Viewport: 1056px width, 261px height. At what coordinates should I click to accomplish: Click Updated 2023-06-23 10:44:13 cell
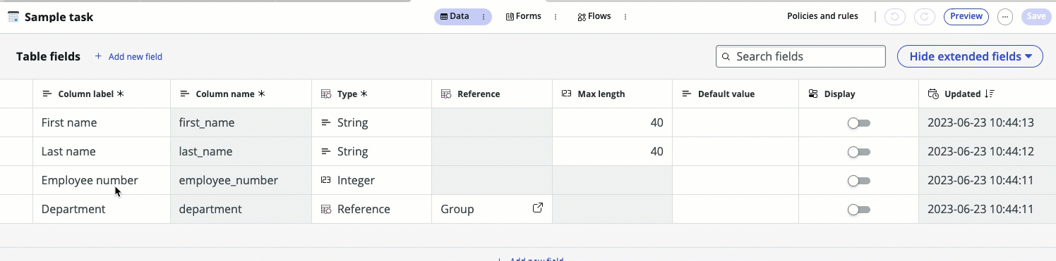(987, 122)
